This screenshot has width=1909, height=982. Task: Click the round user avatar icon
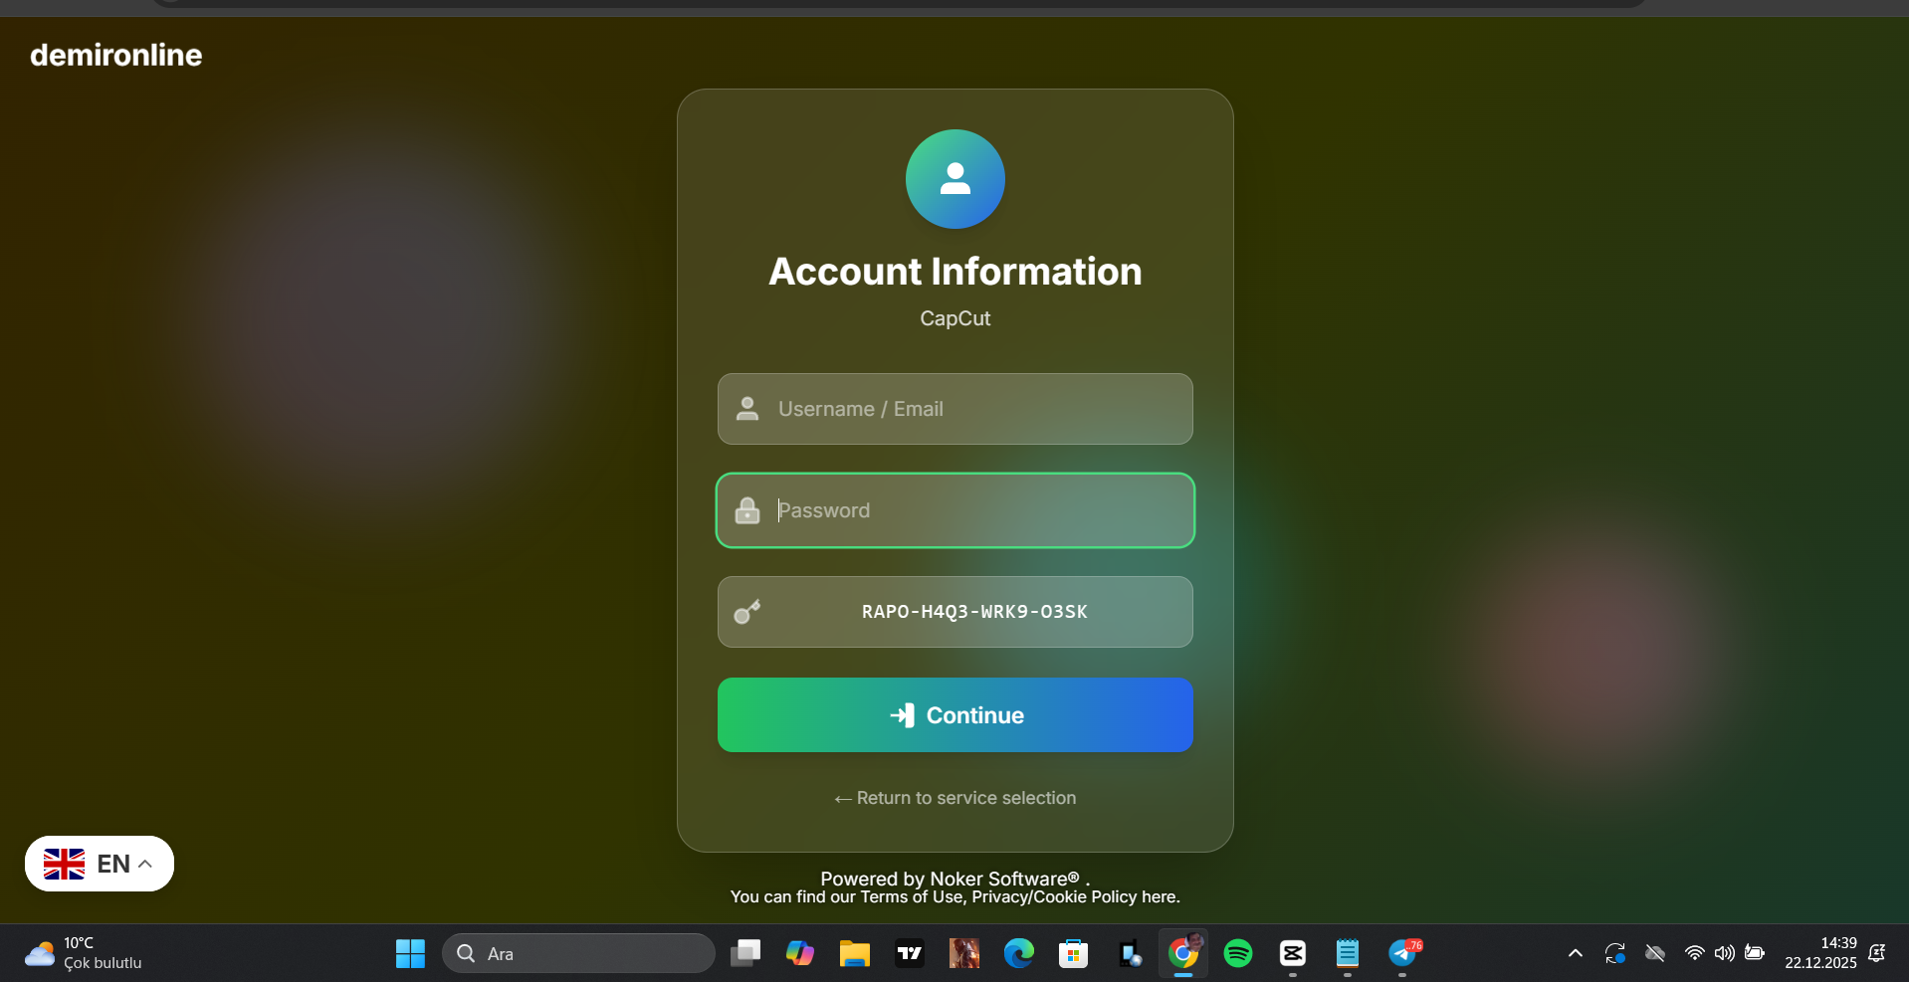tap(955, 179)
